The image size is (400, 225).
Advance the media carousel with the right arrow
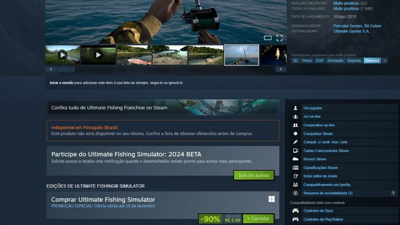tap(280, 69)
